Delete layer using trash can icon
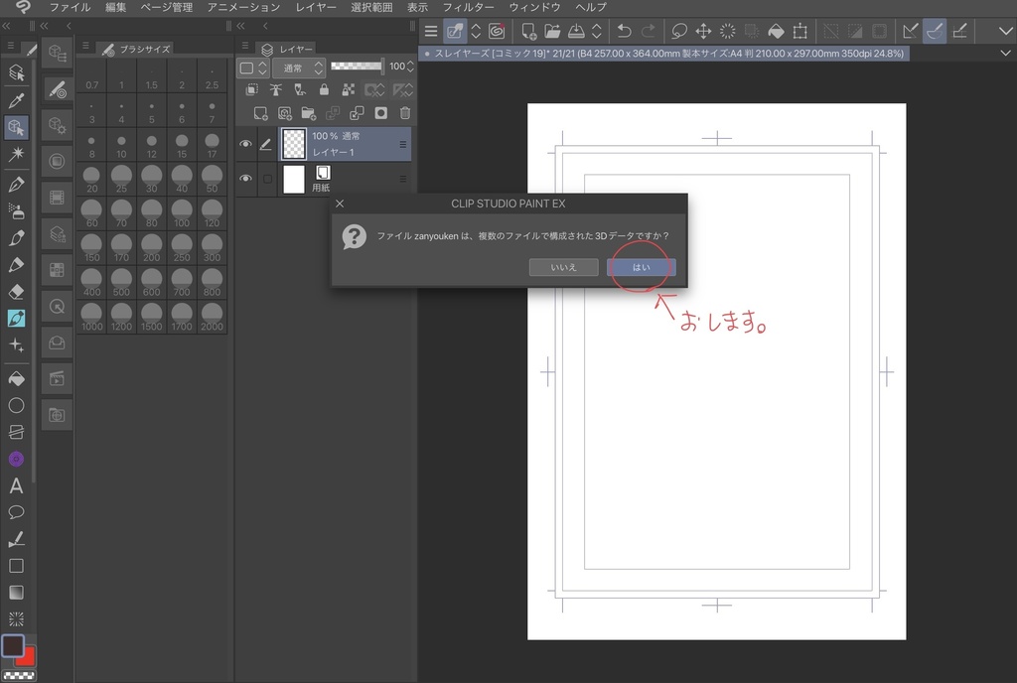 pyautogui.click(x=405, y=113)
